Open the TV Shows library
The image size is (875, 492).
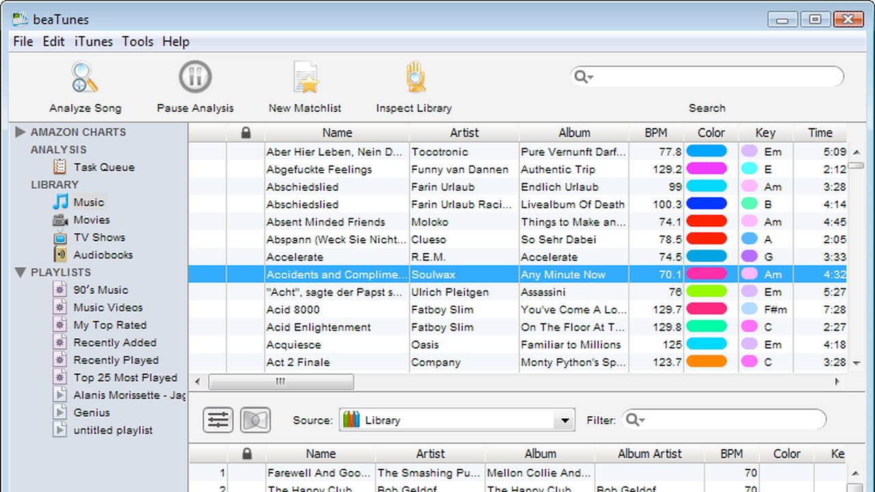tap(99, 238)
